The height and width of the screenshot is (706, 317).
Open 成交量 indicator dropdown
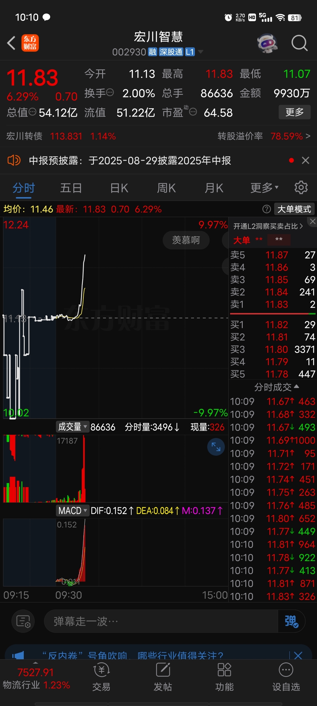[x=72, y=427]
